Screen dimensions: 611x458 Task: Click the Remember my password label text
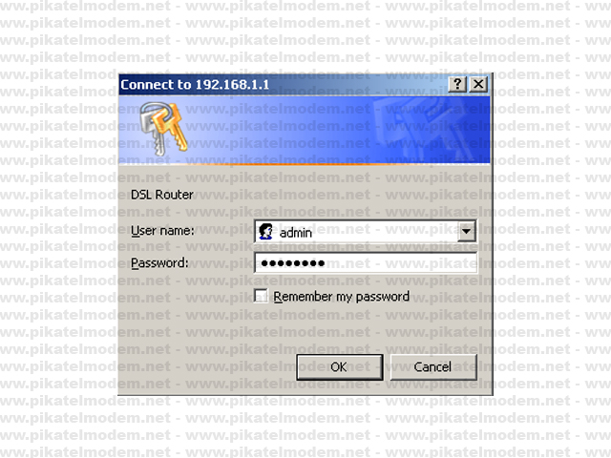pos(341,297)
